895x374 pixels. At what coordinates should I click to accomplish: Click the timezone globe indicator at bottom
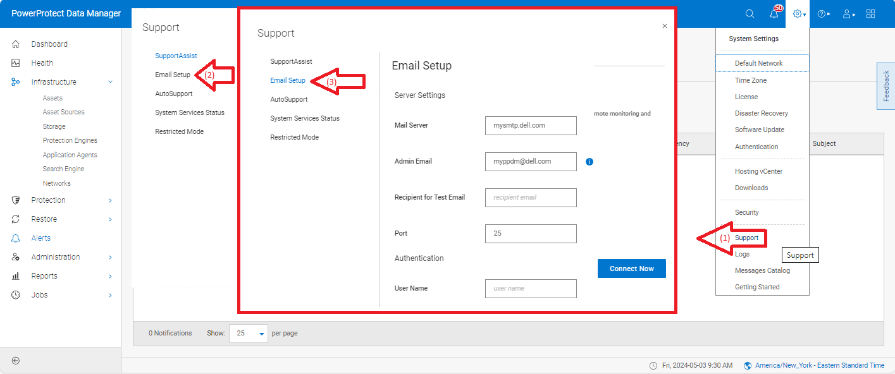747,365
